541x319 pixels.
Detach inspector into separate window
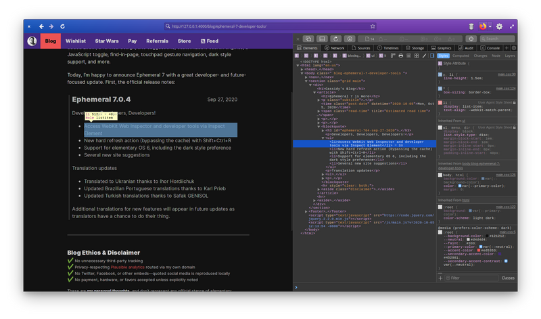pyautogui.click(x=308, y=39)
